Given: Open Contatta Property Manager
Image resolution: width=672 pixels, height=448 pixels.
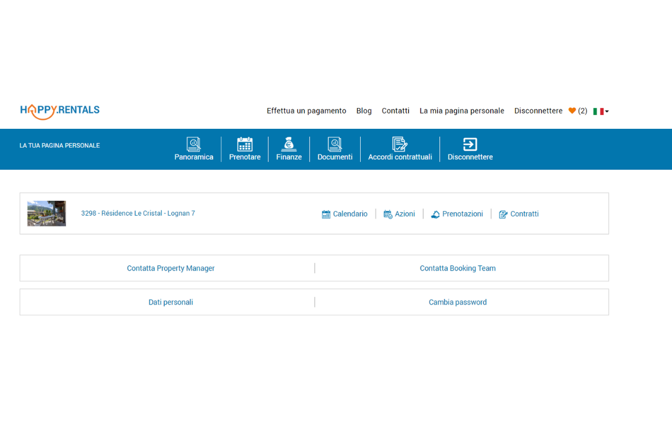Looking at the screenshot, I should pyautogui.click(x=171, y=268).
